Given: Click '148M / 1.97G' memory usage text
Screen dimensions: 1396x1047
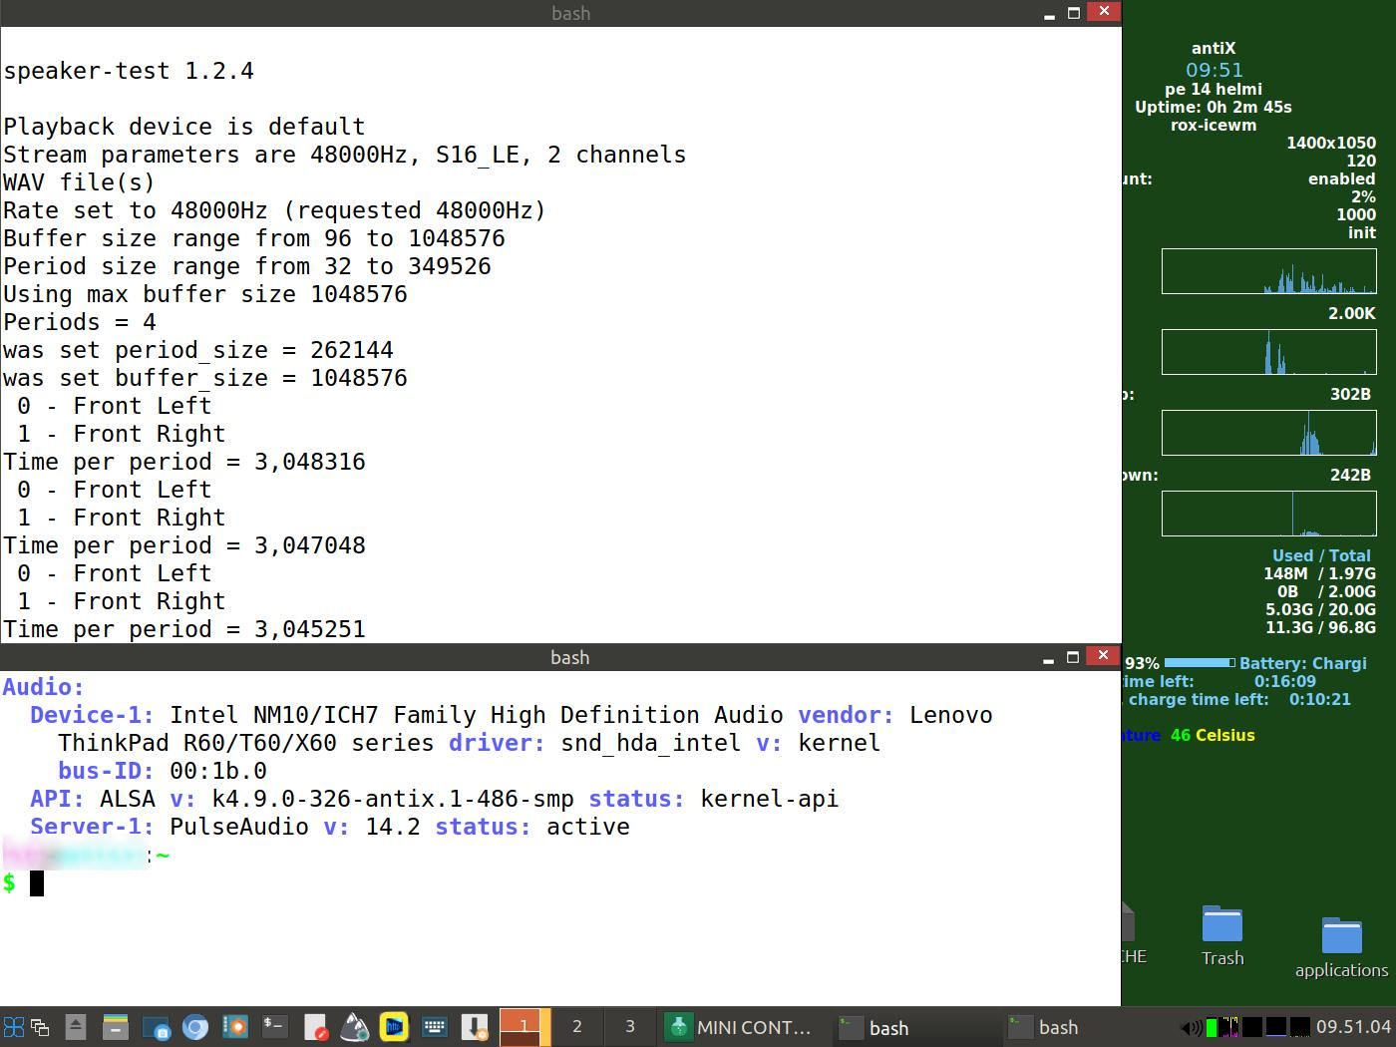Looking at the screenshot, I should 1319,573.
